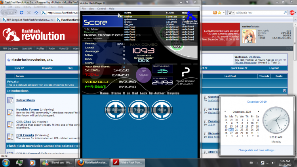
Task: Open Firefox Tools menu
Action: 52,7
